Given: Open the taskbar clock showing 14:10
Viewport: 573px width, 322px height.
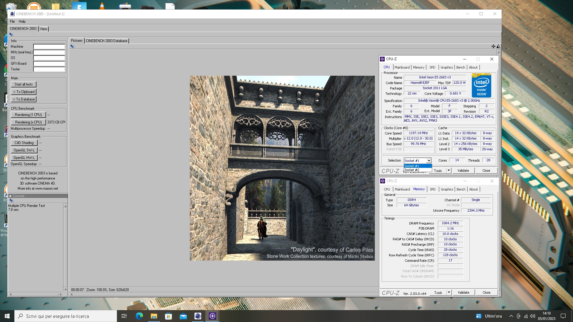Looking at the screenshot, I should (547, 316).
